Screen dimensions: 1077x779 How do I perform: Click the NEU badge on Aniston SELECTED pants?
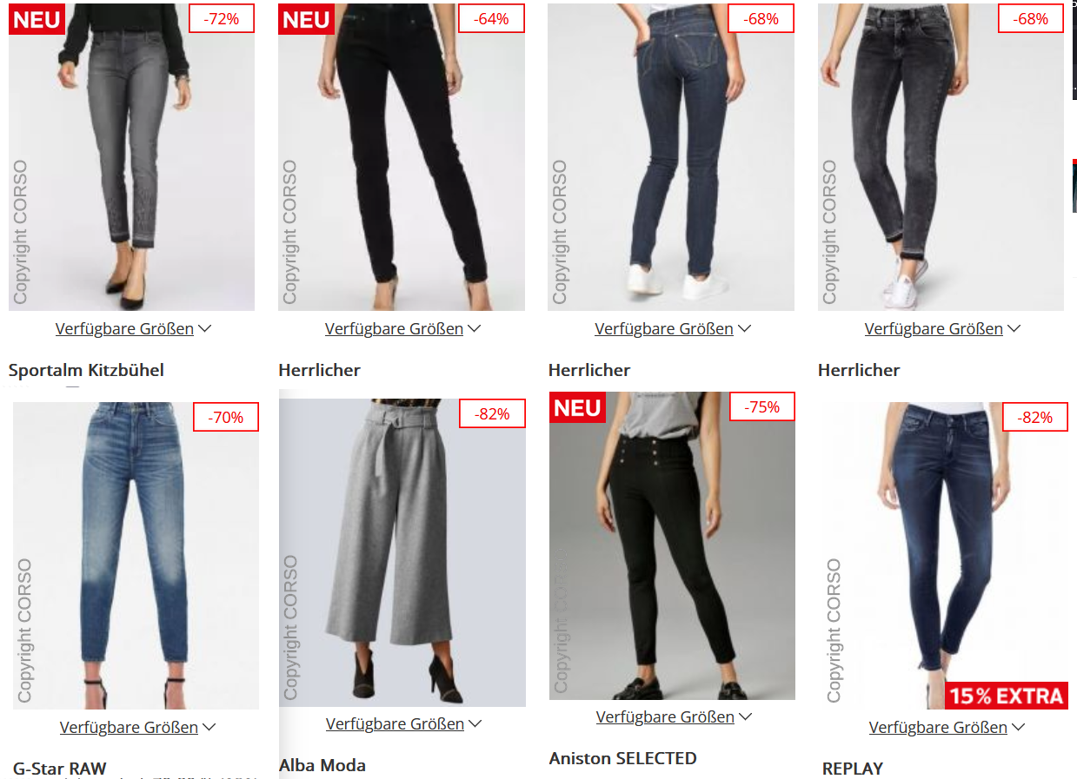(577, 407)
